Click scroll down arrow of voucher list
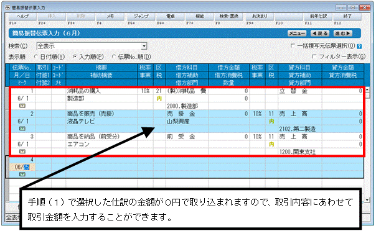Image resolution: width=376 pixels, height=236 pixels. pyautogui.click(x=367, y=199)
